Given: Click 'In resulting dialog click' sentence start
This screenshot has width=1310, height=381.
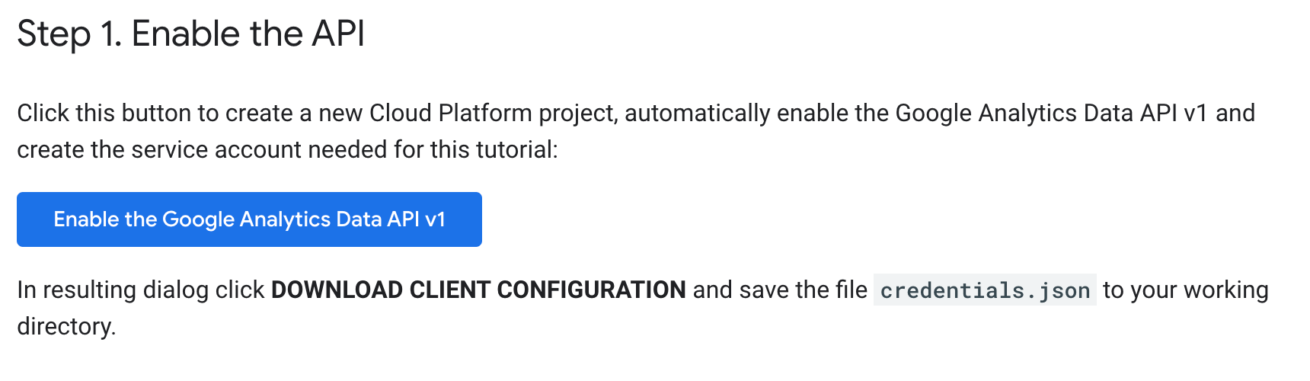Looking at the screenshot, I should pyautogui.click(x=141, y=290).
